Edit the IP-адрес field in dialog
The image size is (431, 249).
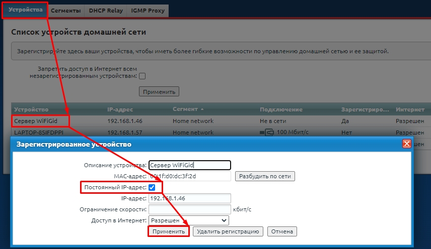(x=190, y=198)
